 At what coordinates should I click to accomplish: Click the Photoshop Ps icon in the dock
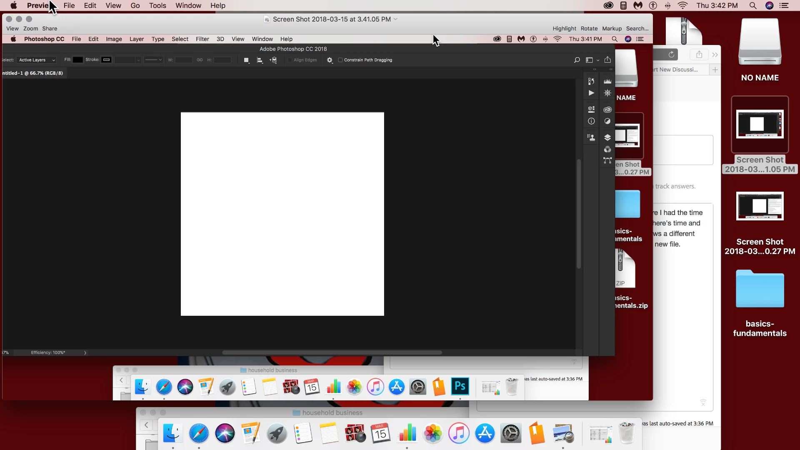(460, 387)
